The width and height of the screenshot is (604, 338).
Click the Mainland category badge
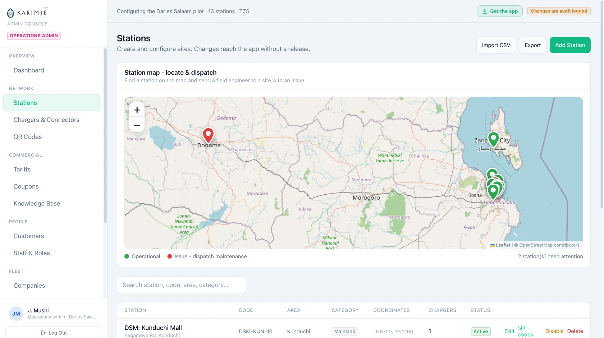pyautogui.click(x=344, y=332)
